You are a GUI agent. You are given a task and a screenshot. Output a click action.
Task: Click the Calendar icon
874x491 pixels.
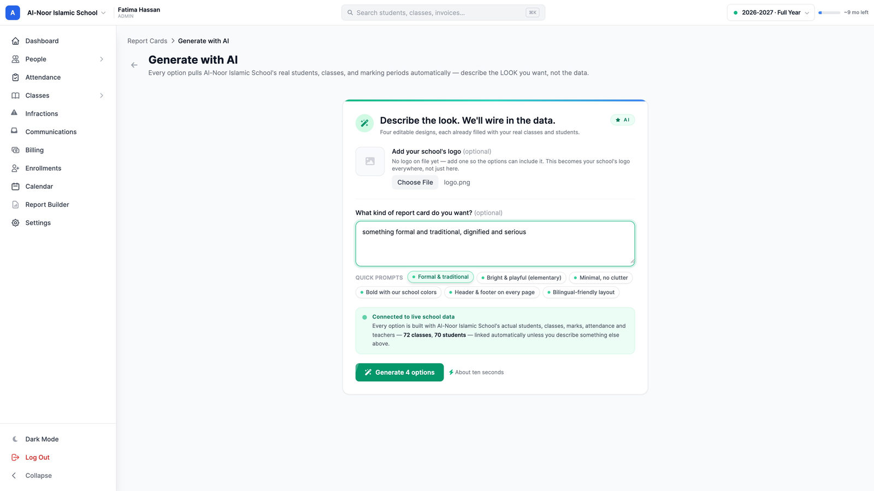click(15, 187)
